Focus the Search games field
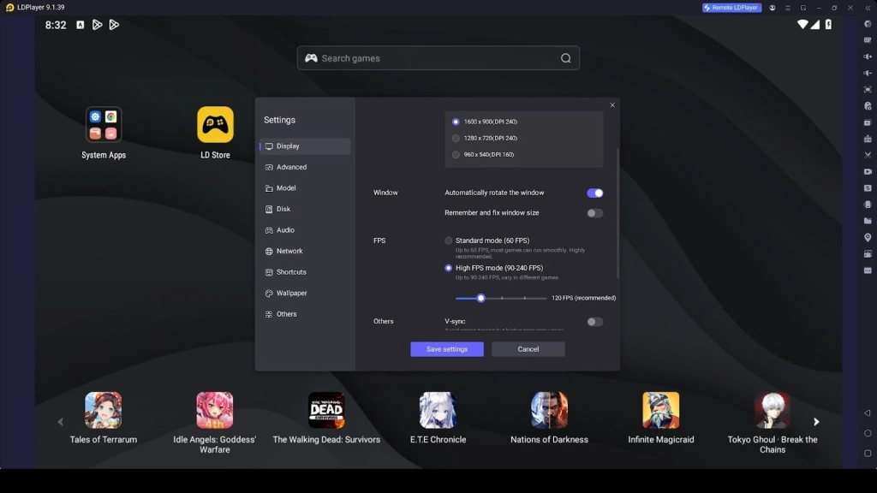This screenshot has width=877, height=493. click(438, 58)
